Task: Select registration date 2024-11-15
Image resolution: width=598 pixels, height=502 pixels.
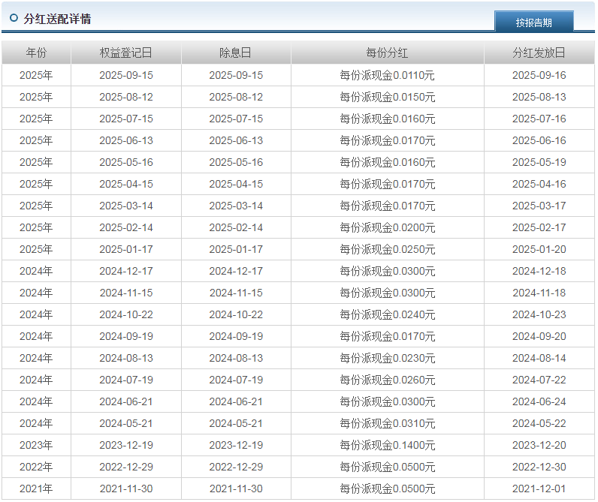Action: [126, 293]
